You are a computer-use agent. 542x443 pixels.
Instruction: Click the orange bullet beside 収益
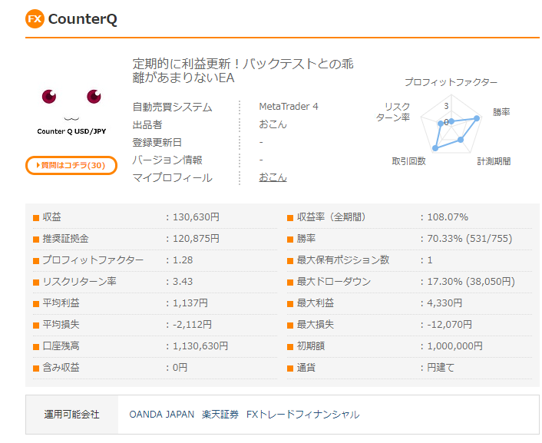click(35, 217)
